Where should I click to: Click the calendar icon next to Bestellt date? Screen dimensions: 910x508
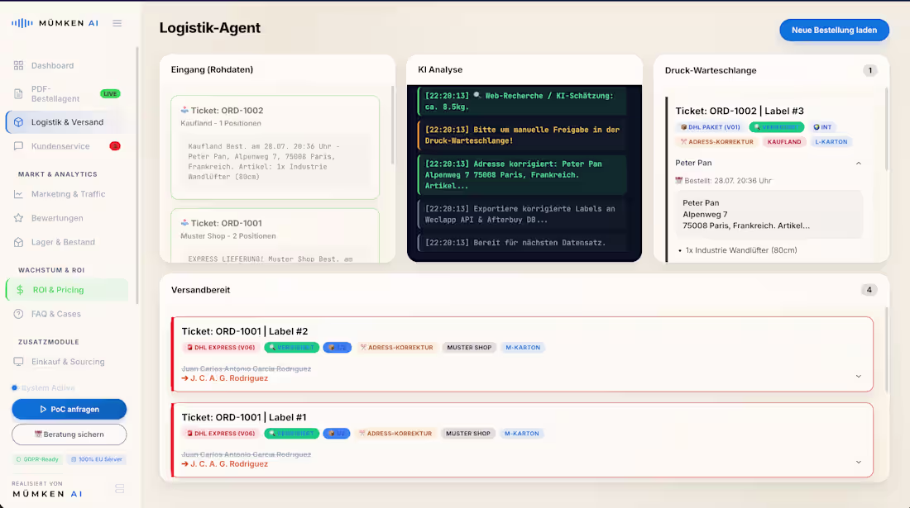pos(678,181)
